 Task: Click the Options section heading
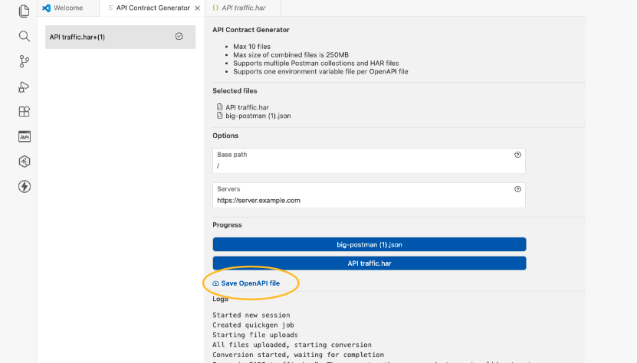click(225, 136)
